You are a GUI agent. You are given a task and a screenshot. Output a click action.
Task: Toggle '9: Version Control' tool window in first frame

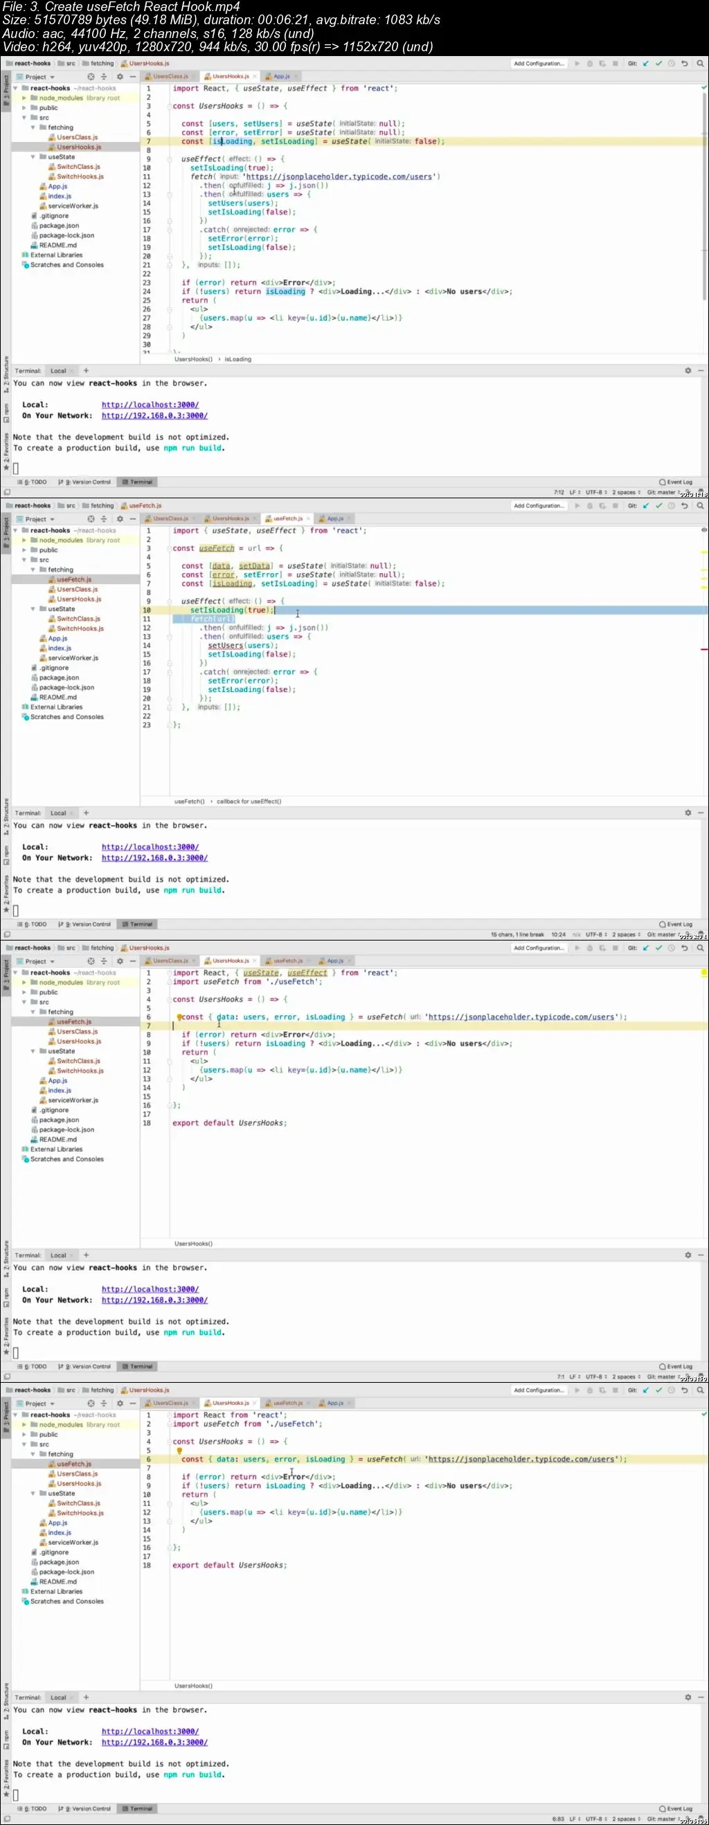(84, 482)
